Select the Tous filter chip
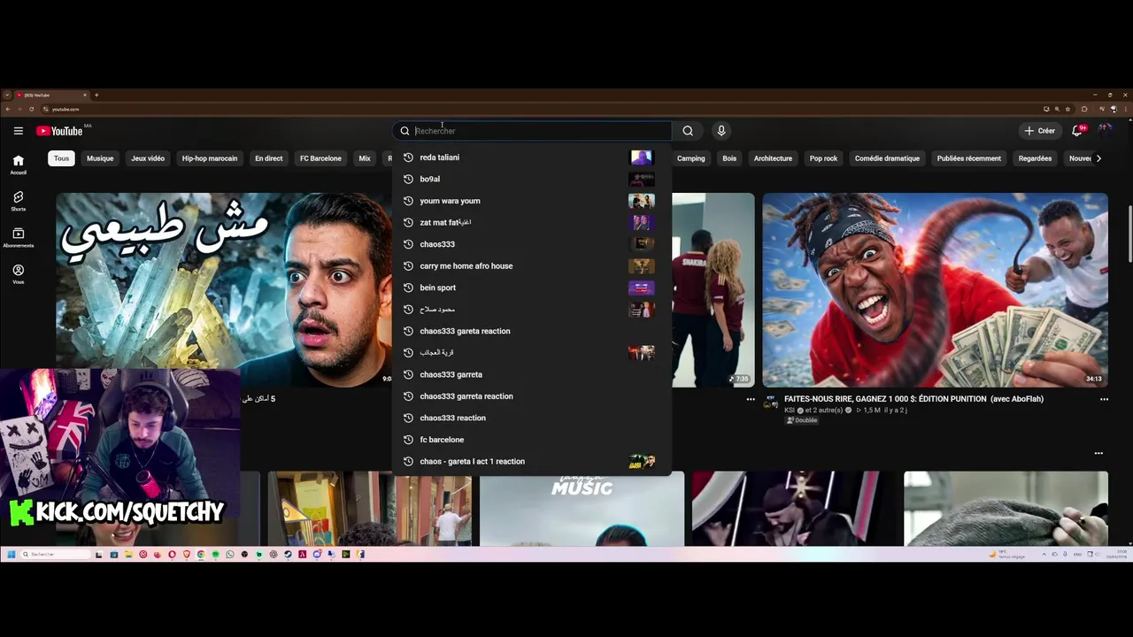 click(x=61, y=158)
